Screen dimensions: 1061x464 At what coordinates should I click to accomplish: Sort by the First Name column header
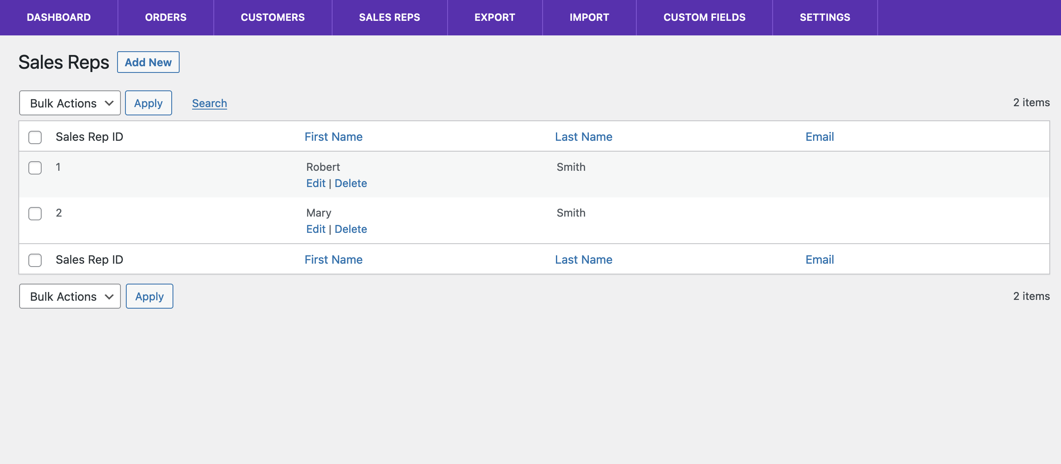click(x=333, y=137)
